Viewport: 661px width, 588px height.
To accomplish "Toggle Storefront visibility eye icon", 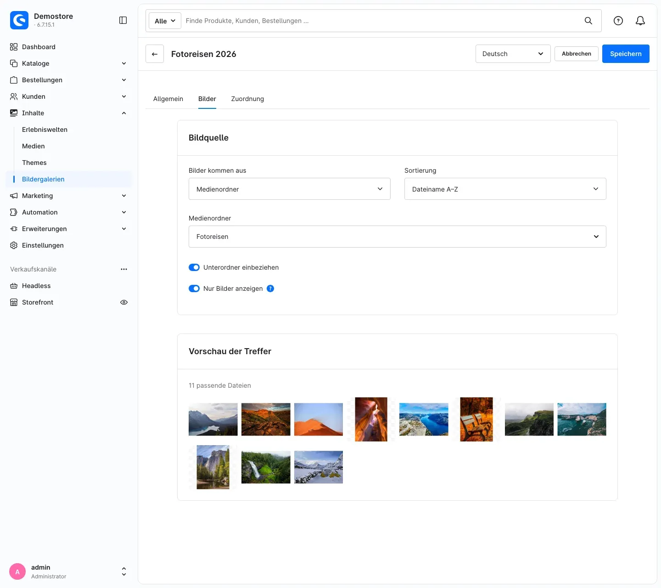I will pyautogui.click(x=124, y=302).
